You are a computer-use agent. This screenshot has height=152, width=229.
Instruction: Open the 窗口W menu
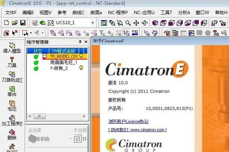click(202, 13)
